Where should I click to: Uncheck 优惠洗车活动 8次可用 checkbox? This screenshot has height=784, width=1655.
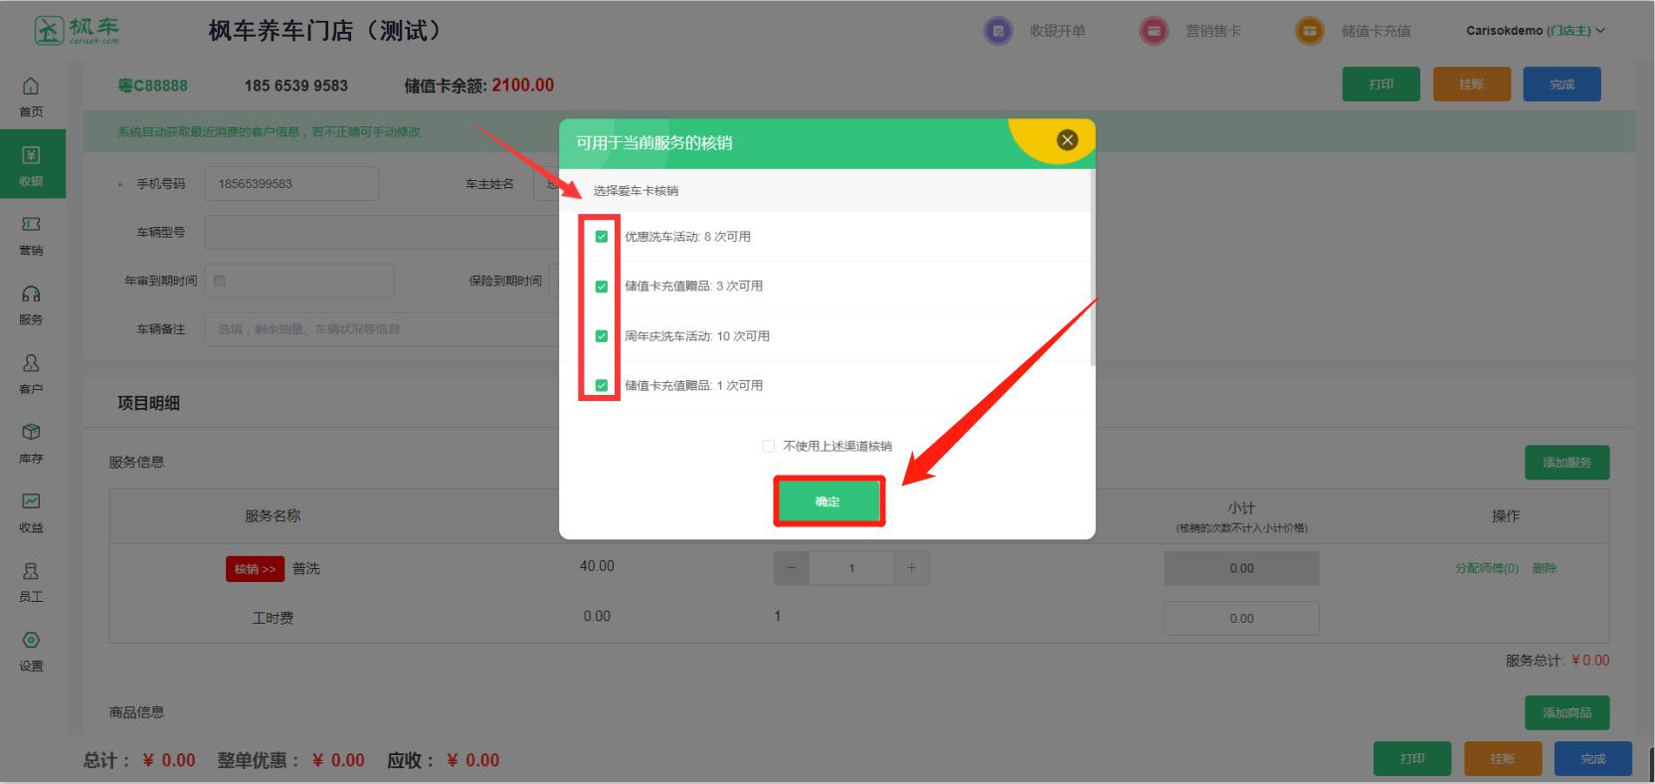(x=602, y=237)
